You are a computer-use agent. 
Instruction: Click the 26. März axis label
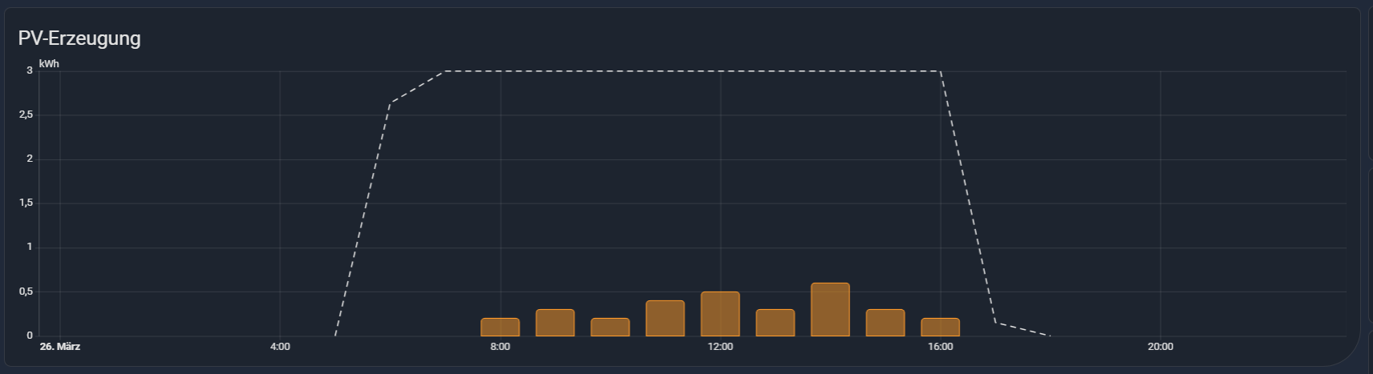click(60, 347)
